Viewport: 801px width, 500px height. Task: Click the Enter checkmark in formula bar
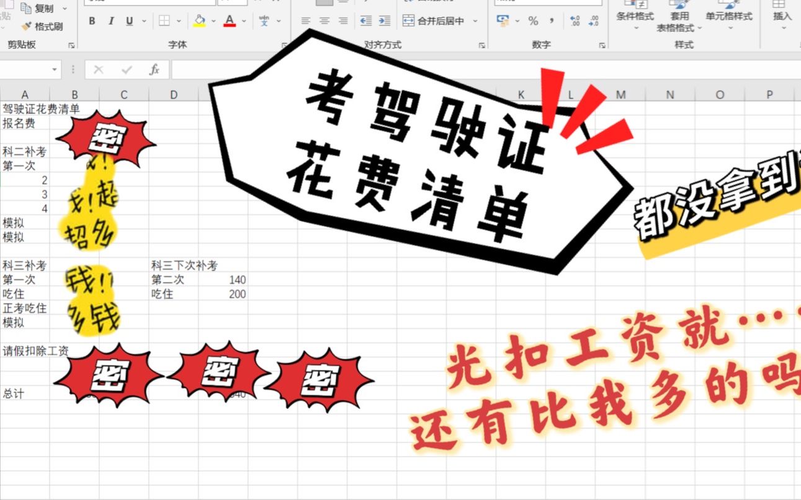[x=127, y=69]
